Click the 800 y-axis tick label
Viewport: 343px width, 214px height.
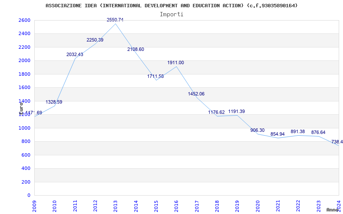26,142
